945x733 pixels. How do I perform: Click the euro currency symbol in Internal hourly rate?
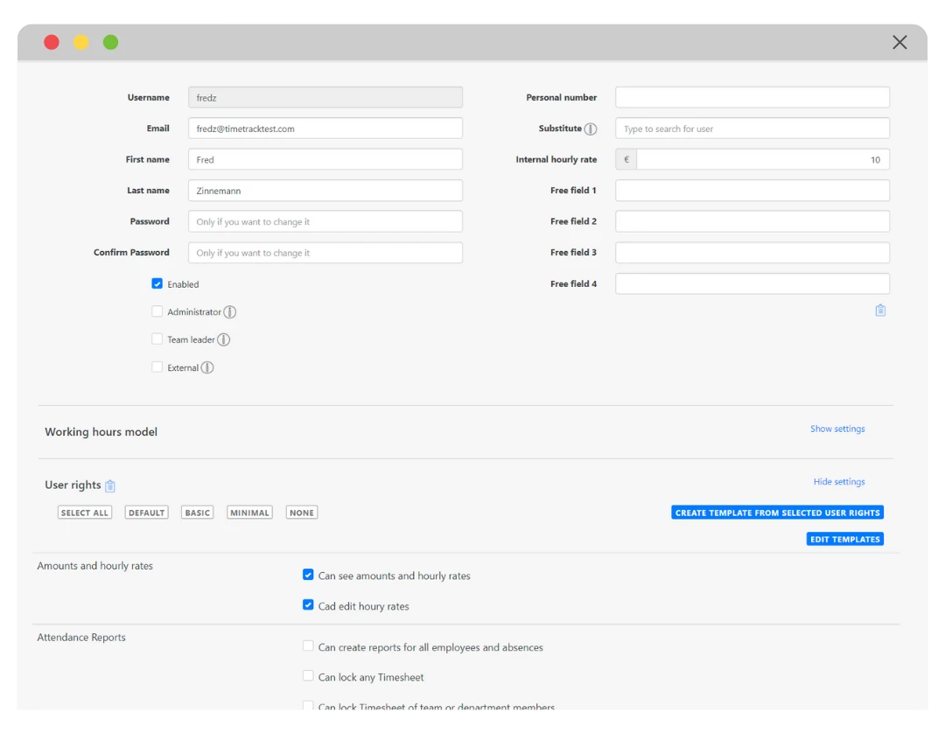(x=625, y=159)
